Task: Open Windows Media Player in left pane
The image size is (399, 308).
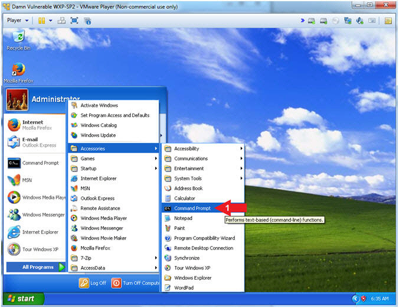Action: point(35,197)
